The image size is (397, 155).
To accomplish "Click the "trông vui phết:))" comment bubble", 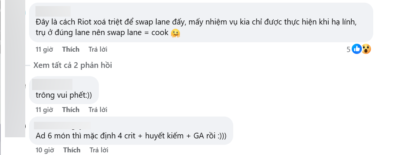I will tap(64, 95).
